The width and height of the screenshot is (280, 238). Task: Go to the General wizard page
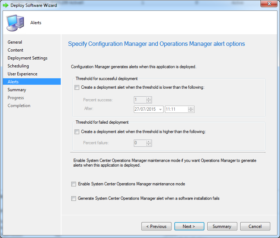[15, 42]
